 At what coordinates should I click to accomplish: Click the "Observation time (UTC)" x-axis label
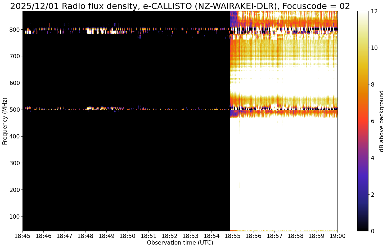pos(180,243)
